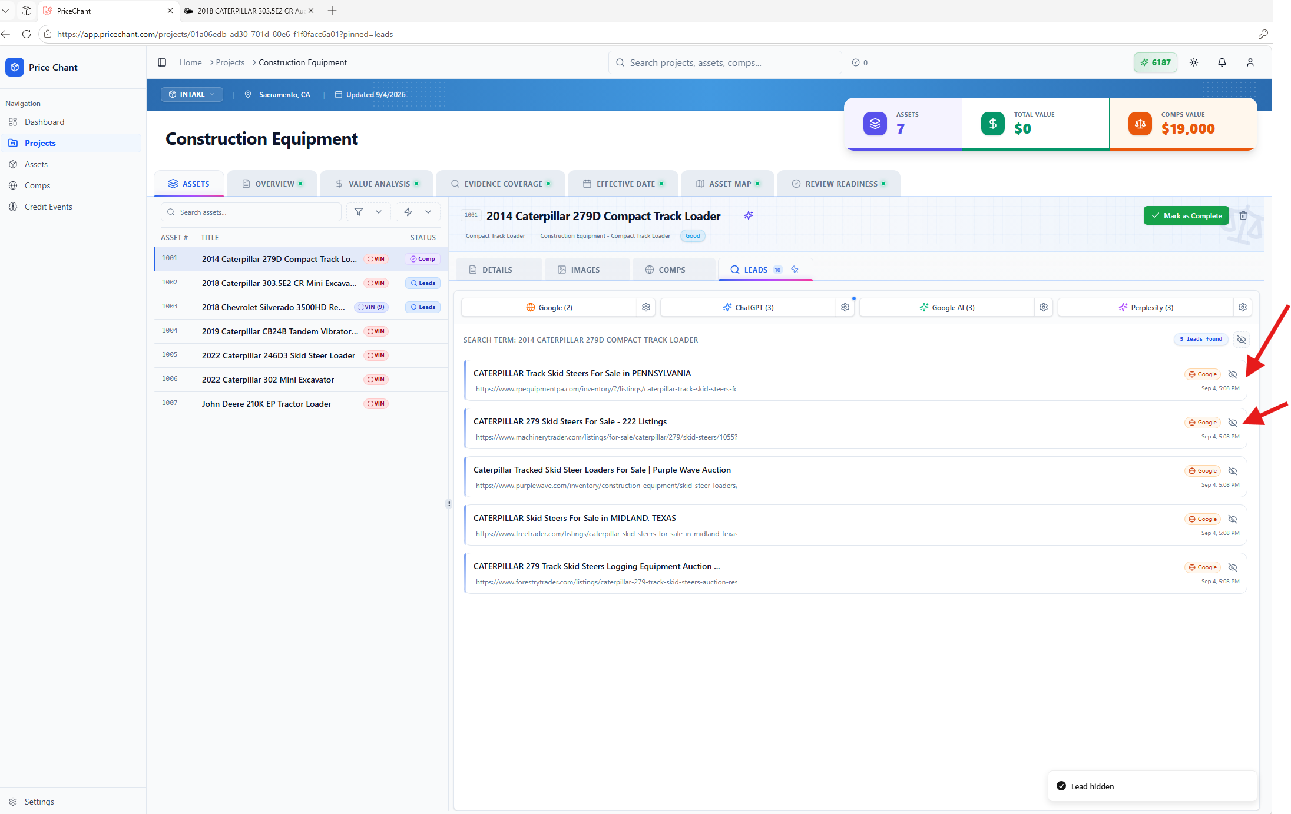Viewport: 1291px width, 814px height.
Task: Open the Google (2) leads source
Action: (x=549, y=307)
